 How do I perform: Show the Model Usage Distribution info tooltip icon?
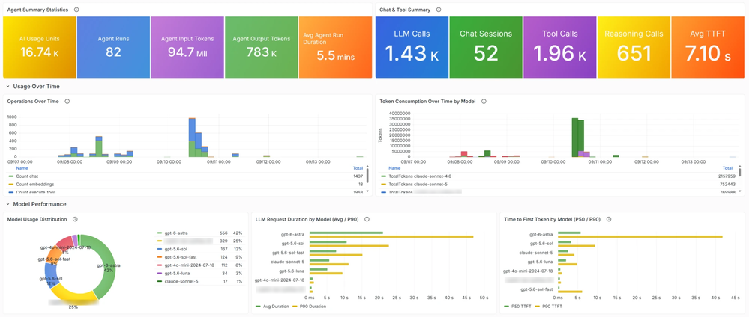click(x=75, y=219)
